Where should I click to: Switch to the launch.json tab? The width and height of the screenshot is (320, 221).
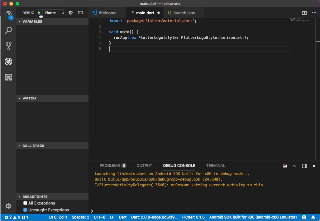pyautogui.click(x=184, y=13)
